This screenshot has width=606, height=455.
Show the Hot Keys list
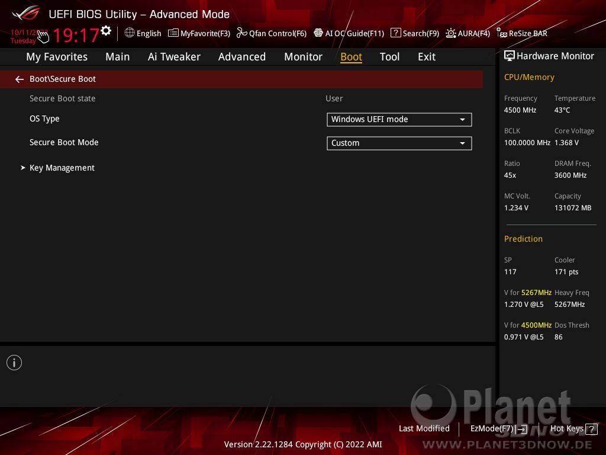pos(566,429)
